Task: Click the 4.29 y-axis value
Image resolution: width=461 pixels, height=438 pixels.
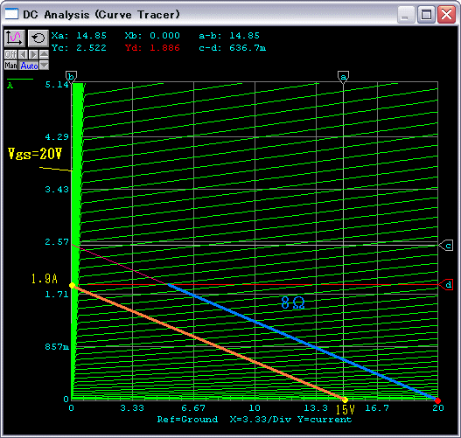Action: [x=57, y=137]
